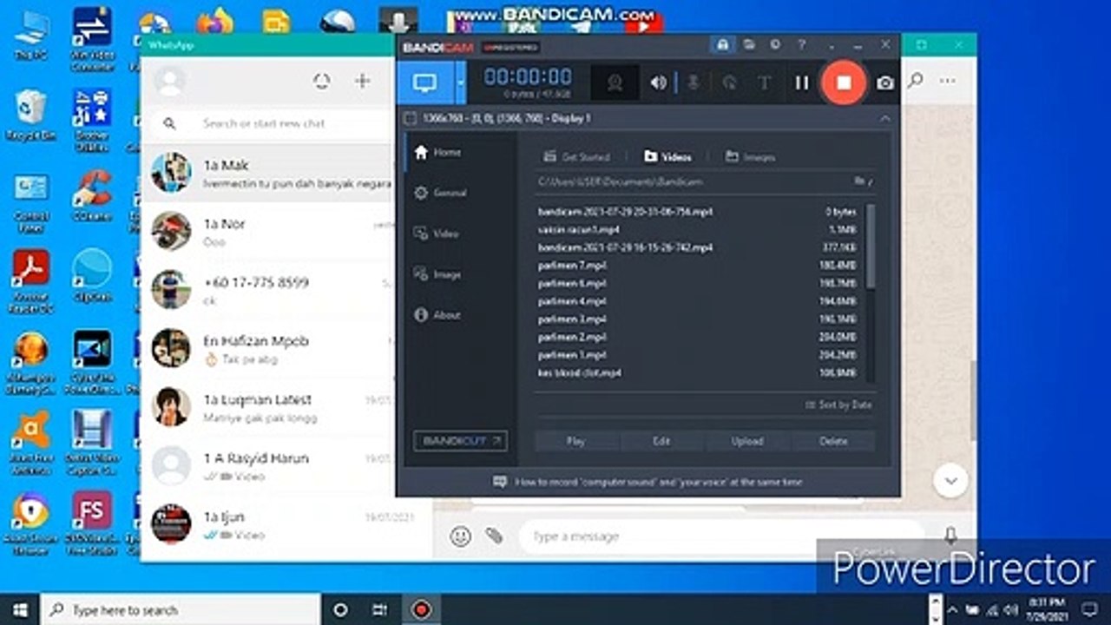The height and width of the screenshot is (625, 1111).
Task: Open the Bandicut link button
Action: (x=461, y=441)
